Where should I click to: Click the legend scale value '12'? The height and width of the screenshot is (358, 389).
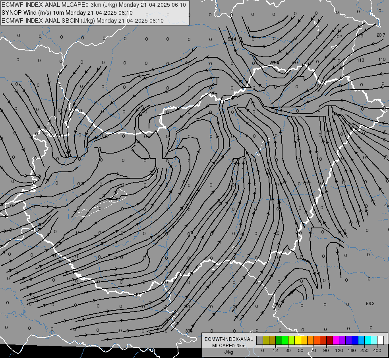[x=275, y=350]
